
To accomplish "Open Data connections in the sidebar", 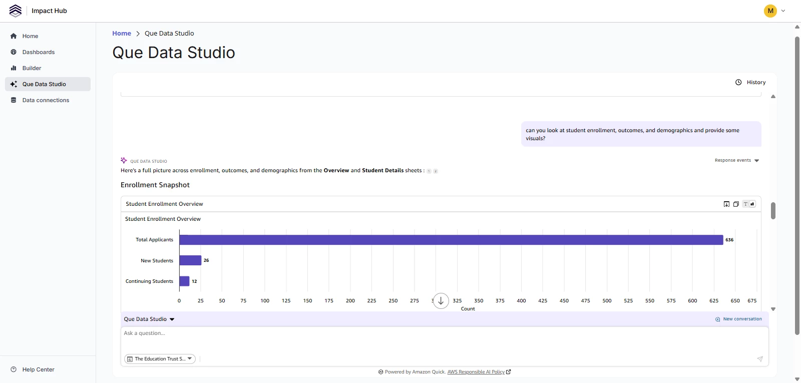I will click(x=48, y=100).
